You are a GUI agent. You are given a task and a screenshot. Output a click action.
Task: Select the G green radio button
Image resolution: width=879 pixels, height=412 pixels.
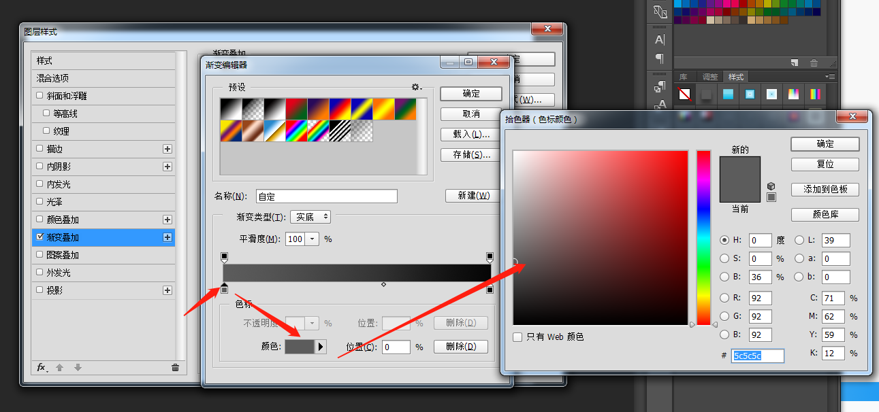coord(724,316)
